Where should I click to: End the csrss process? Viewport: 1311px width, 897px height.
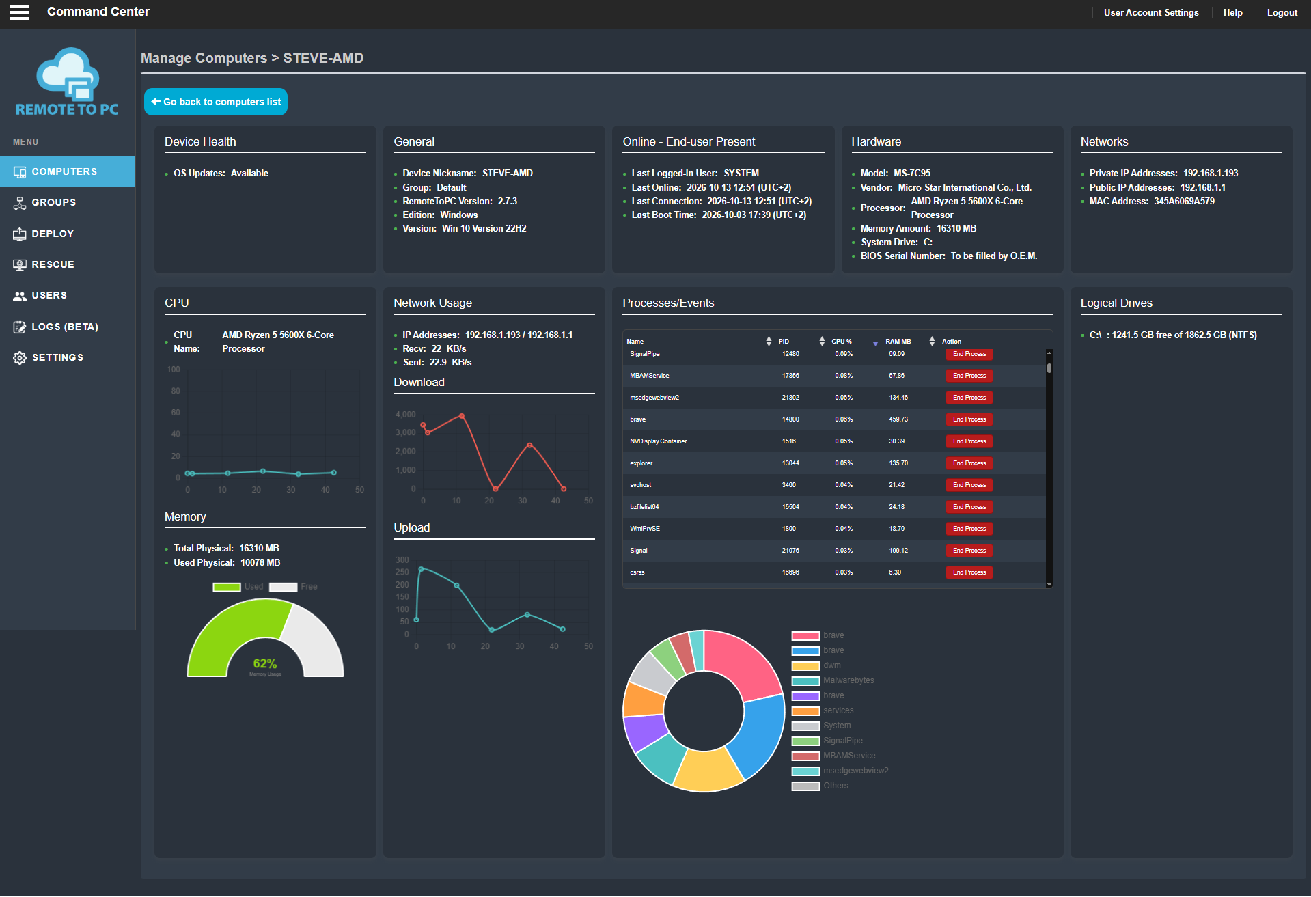(x=969, y=572)
